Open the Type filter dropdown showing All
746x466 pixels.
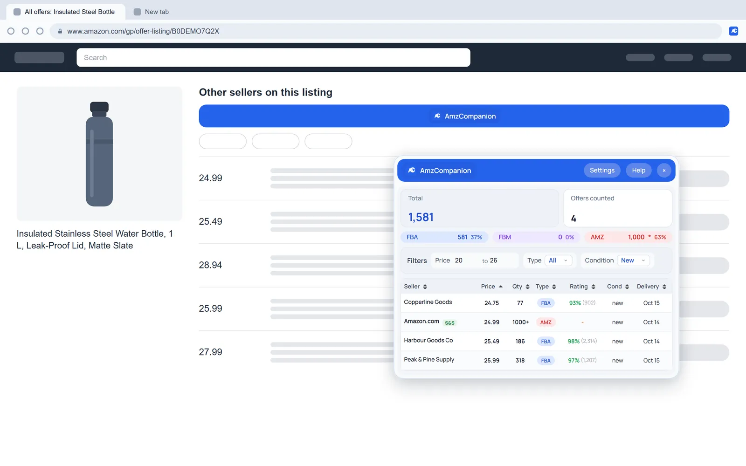pyautogui.click(x=558, y=260)
